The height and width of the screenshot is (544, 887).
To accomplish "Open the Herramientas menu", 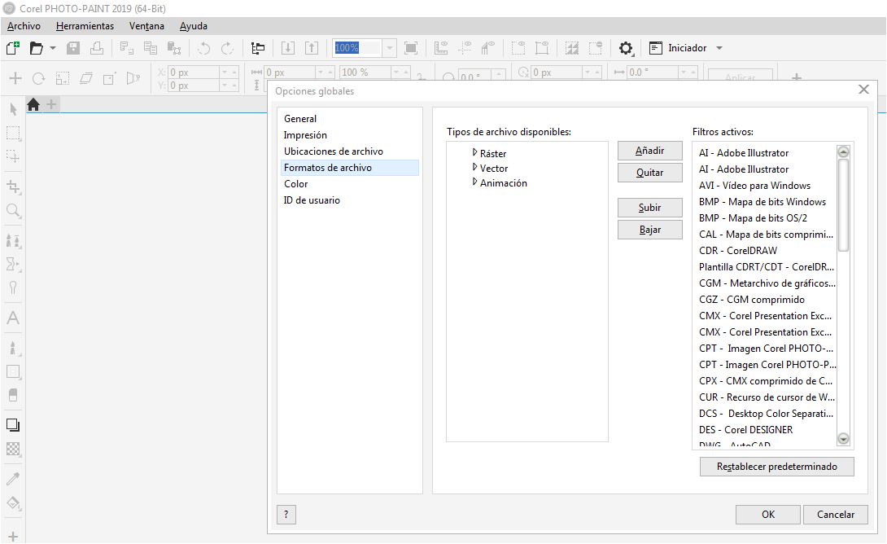I will coord(85,26).
